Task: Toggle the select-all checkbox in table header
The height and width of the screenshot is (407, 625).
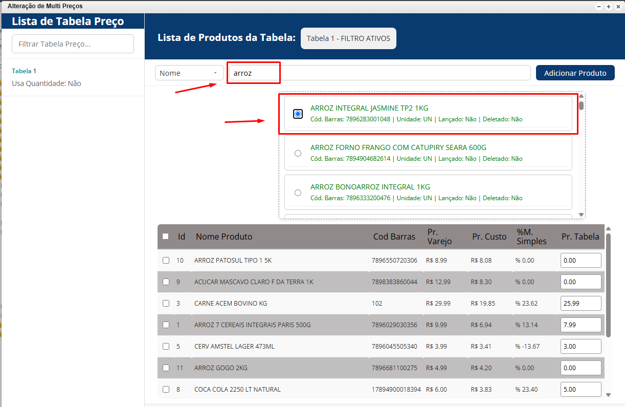Action: point(165,237)
